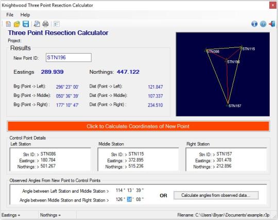Click status bar Northings readout
This screenshot has width=278, height=220.
(x=50, y=215)
